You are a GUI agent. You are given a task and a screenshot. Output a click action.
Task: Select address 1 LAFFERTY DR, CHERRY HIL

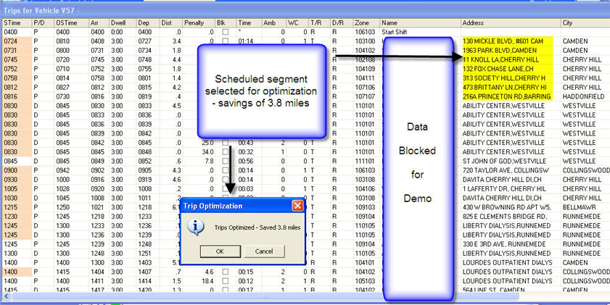[x=511, y=189]
